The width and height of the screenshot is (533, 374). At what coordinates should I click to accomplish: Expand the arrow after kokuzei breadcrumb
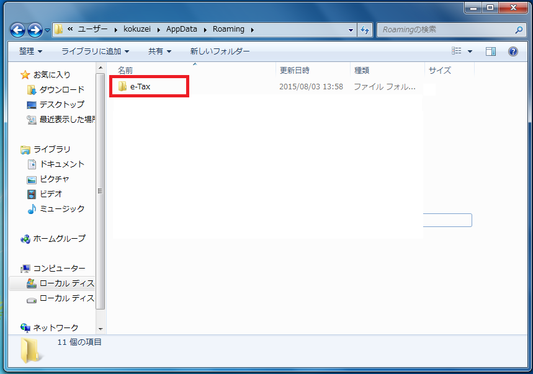pos(159,30)
